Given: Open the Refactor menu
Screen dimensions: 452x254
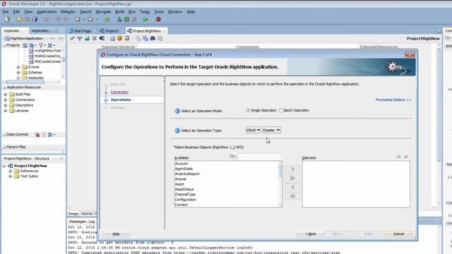Looking at the screenshot, I should tap(68, 12).
